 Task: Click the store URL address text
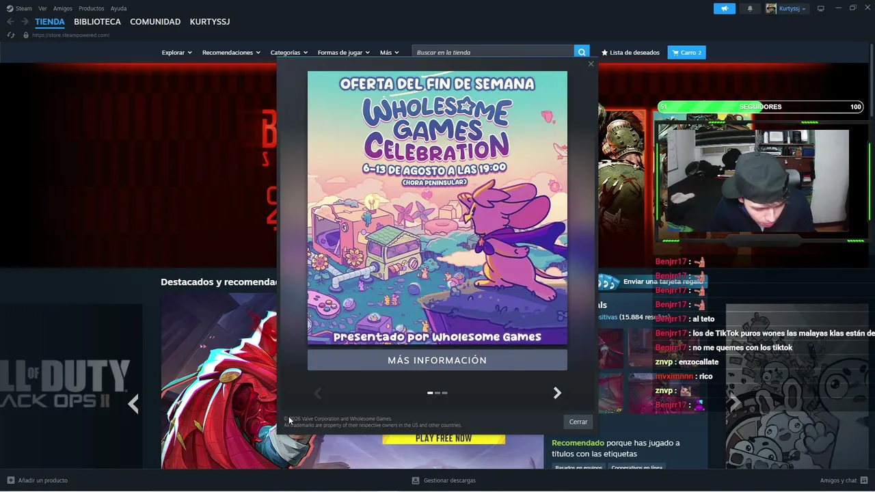pyautogui.click(x=70, y=35)
